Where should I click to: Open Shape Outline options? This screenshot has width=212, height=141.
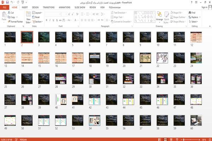tap(178, 17)
